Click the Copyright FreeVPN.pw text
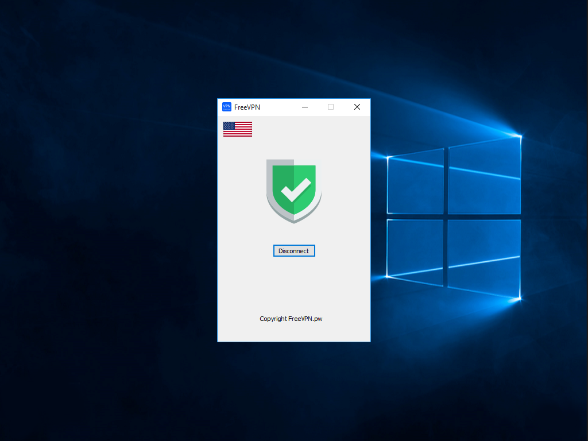The height and width of the screenshot is (441, 588). [x=291, y=319]
